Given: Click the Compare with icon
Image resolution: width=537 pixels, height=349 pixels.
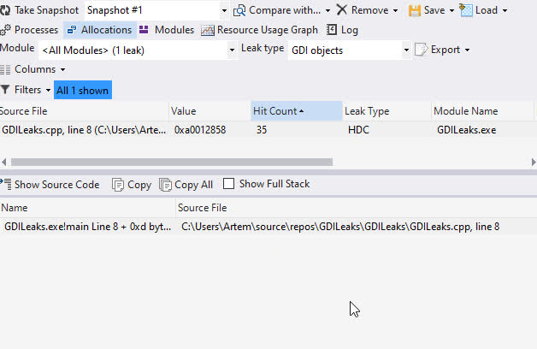Looking at the screenshot, I should coord(239,10).
